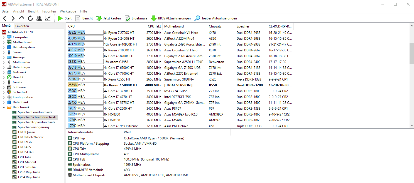This screenshot has height=183, width=414.
Task: Open the Werkzeuge menu
Action: 68,11
